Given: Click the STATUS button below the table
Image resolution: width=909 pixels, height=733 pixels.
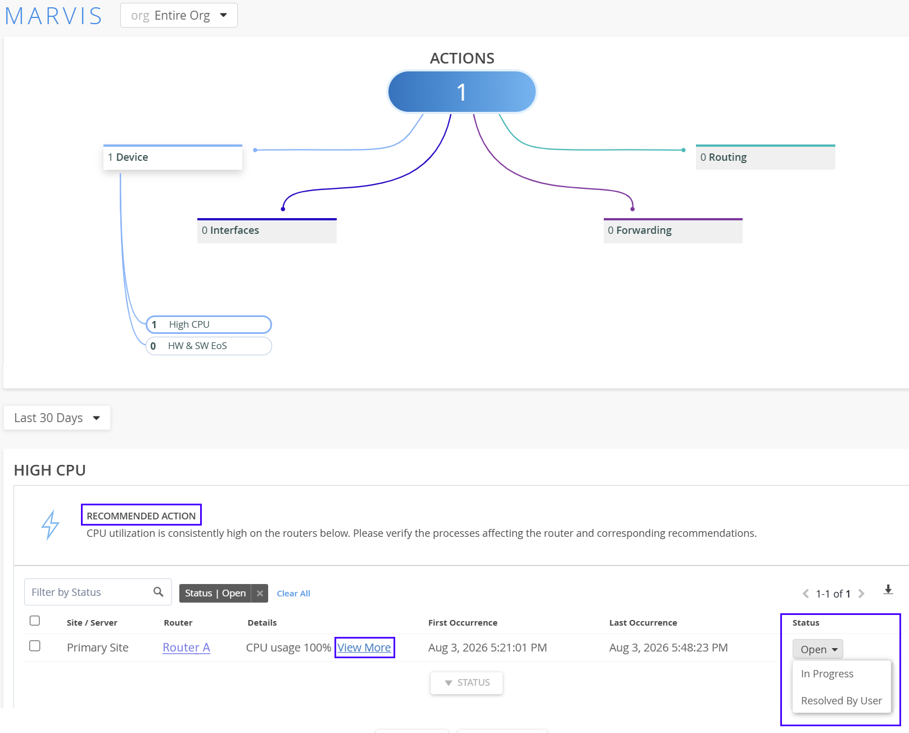Looking at the screenshot, I should click(467, 682).
